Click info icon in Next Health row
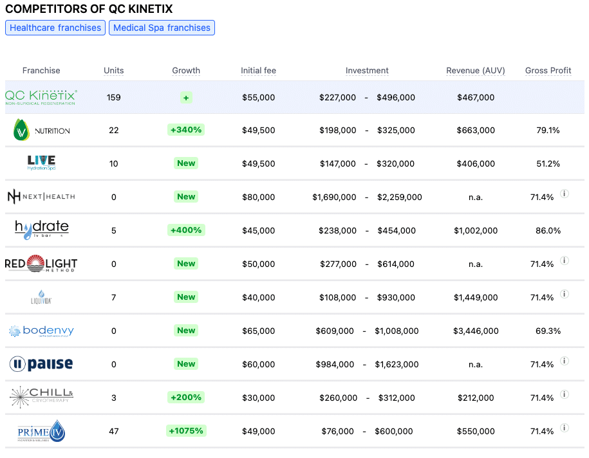 click(x=564, y=194)
